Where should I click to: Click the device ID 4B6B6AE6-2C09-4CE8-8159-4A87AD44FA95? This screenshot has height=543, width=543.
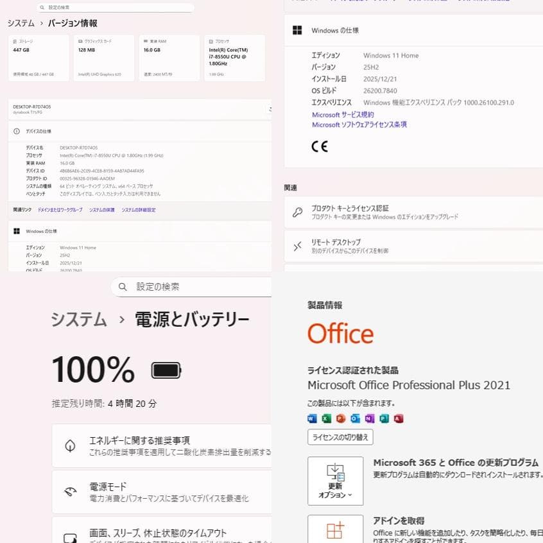102,171
